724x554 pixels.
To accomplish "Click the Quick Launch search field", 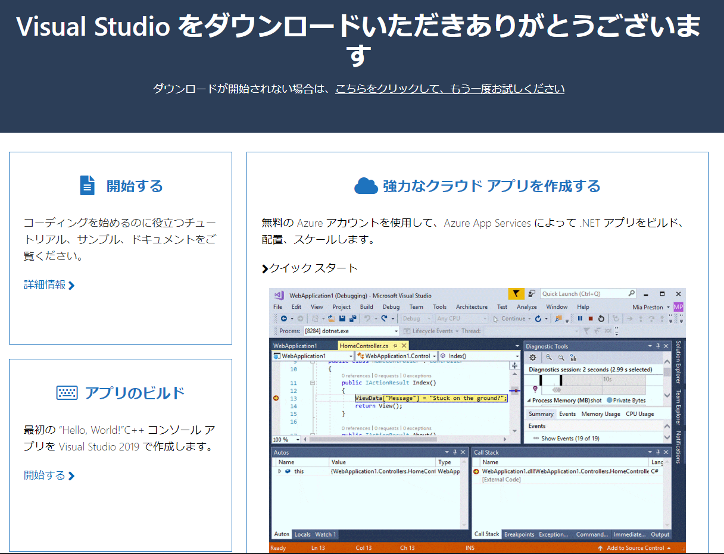I will 583,293.
